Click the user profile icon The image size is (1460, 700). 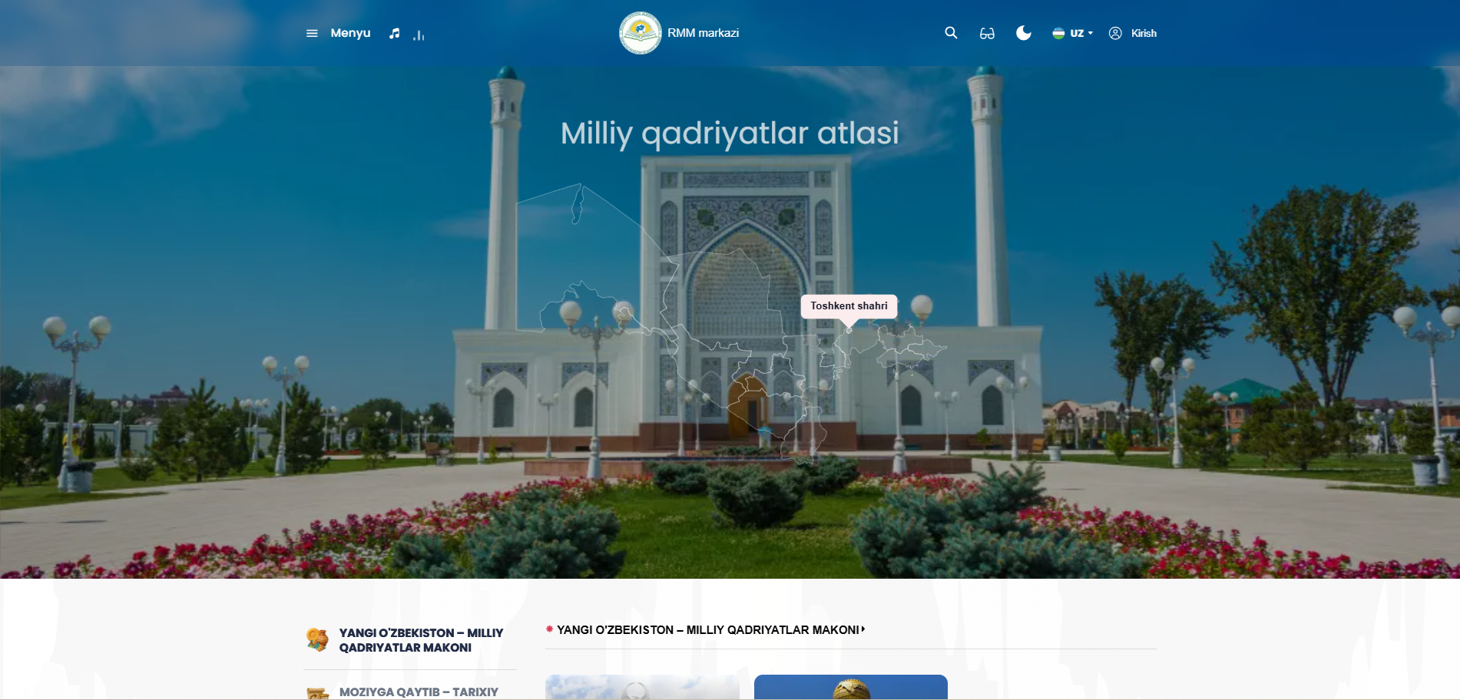(x=1115, y=33)
